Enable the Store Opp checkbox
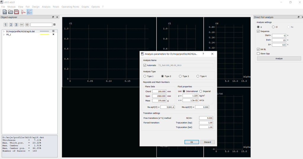Viewport: 303px width, 159px height. (x=258, y=54)
